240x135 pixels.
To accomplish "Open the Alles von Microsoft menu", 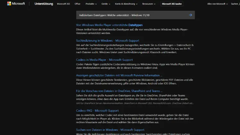I will click(x=217, y=4).
